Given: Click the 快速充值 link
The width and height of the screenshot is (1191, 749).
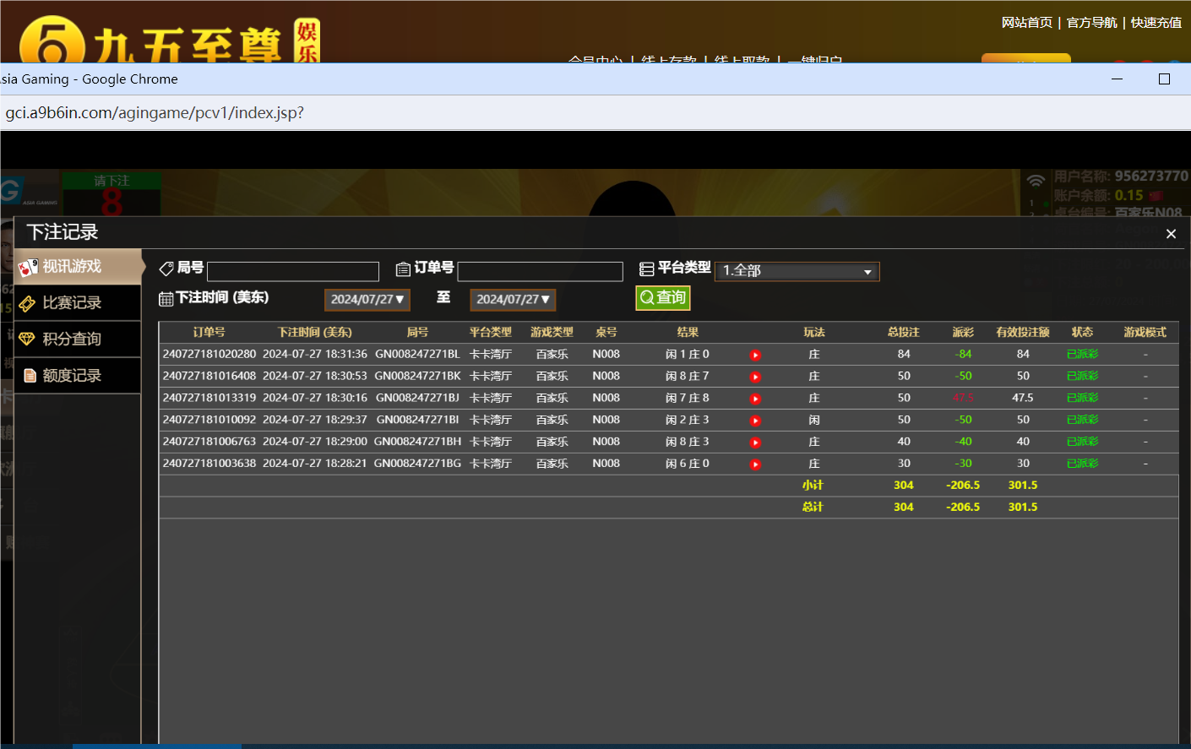Looking at the screenshot, I should (x=1156, y=23).
